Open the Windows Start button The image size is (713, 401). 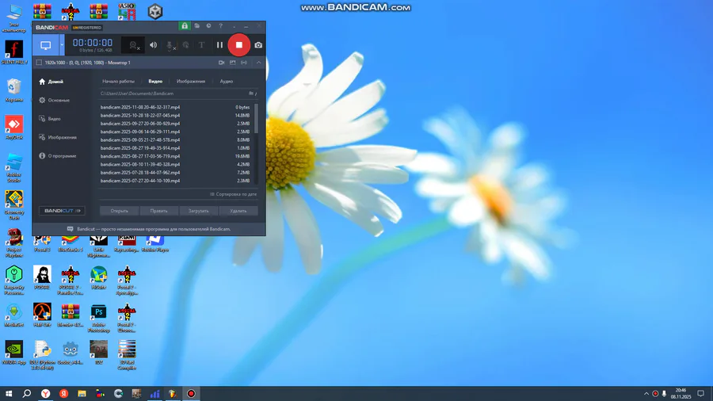[9, 394]
